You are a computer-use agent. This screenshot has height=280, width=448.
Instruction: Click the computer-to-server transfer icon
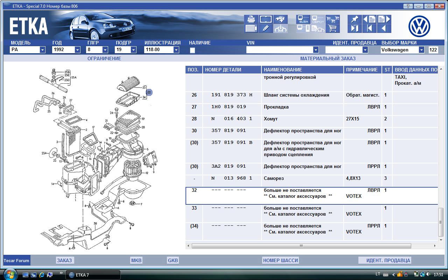303,29
